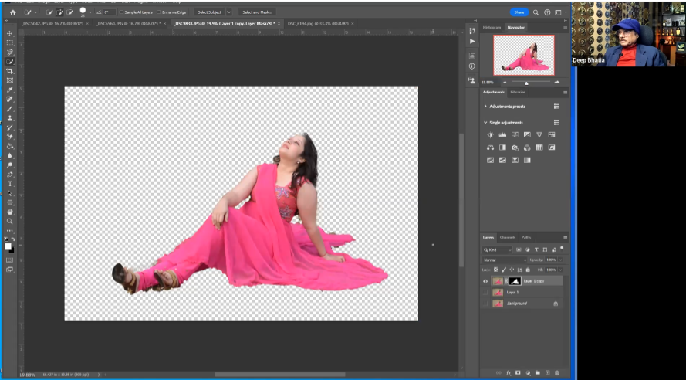Enable the Enhance Edge checkbox

coord(159,12)
